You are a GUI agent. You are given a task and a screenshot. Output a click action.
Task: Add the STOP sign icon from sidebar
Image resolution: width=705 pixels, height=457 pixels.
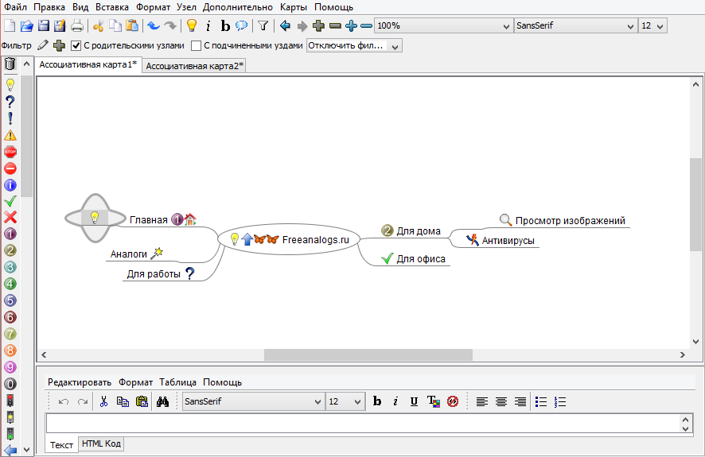click(x=10, y=152)
